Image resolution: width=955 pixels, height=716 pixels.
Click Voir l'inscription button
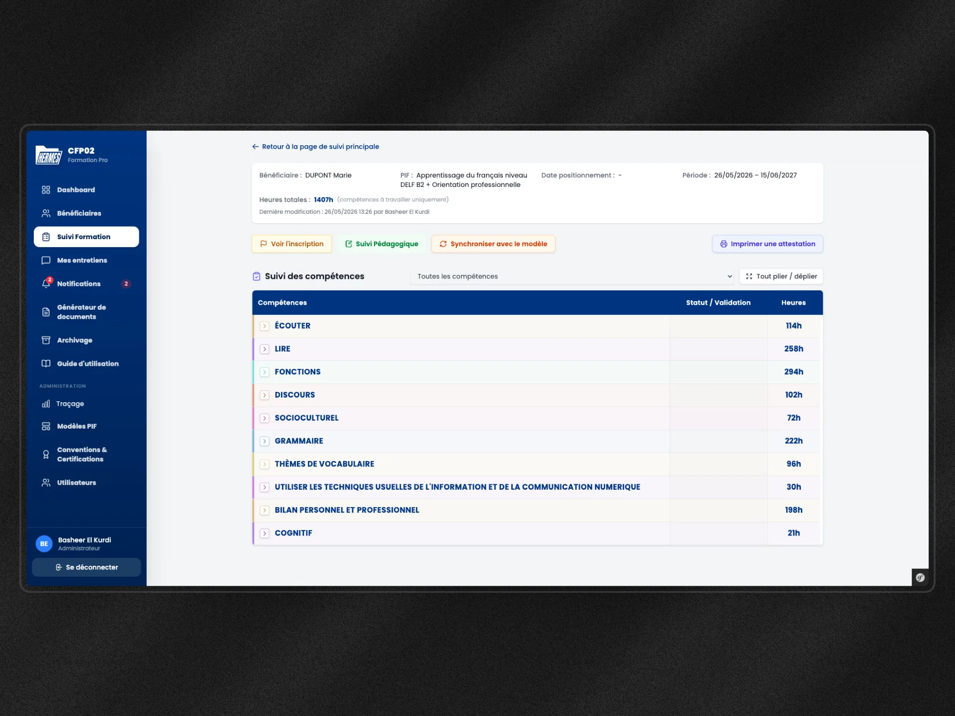pyautogui.click(x=291, y=244)
